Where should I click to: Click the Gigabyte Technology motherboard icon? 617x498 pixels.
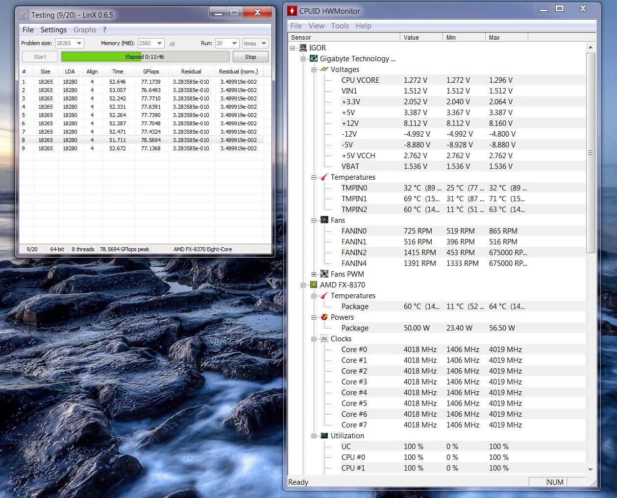(314, 59)
